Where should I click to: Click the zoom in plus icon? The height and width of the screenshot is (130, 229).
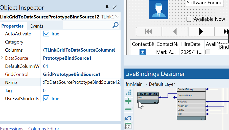pyautogui.click(x=128, y=101)
